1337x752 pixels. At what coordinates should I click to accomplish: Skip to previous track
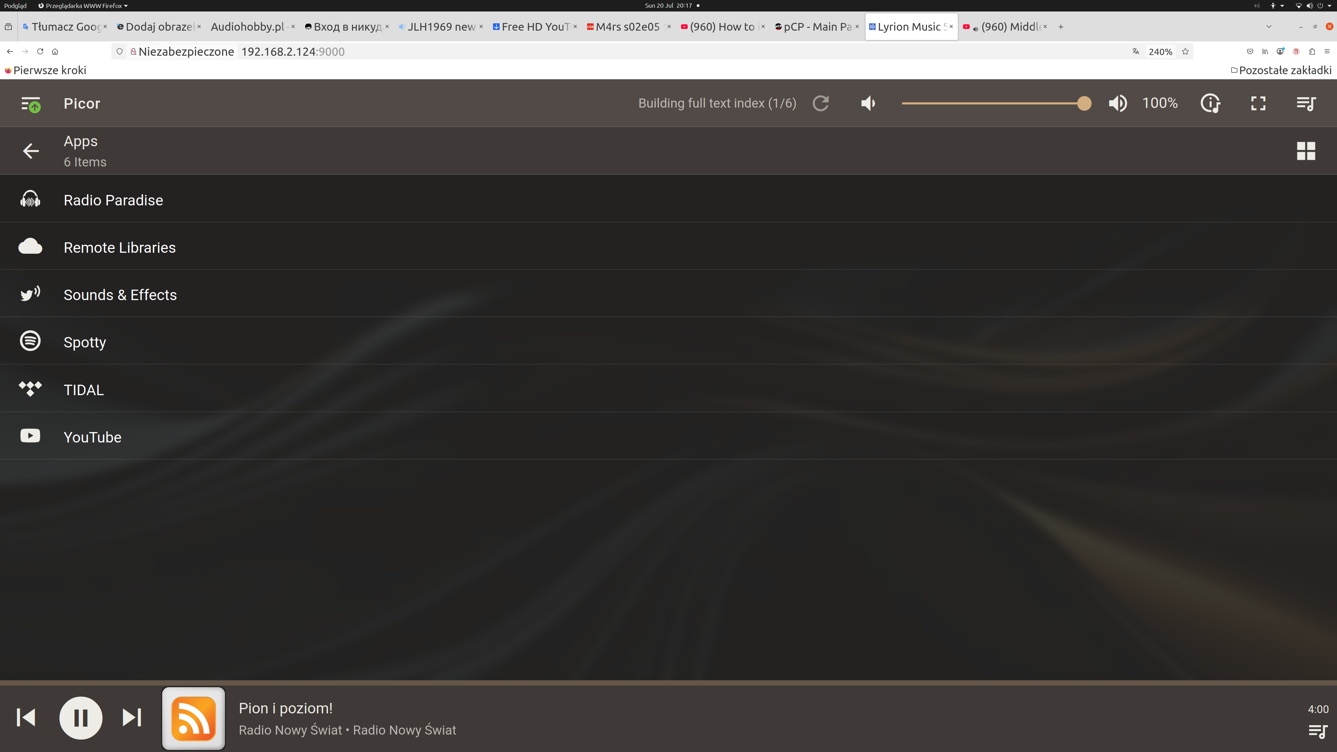coord(26,718)
